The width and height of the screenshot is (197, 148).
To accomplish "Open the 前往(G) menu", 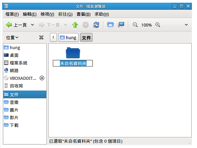I will tap(65, 14).
